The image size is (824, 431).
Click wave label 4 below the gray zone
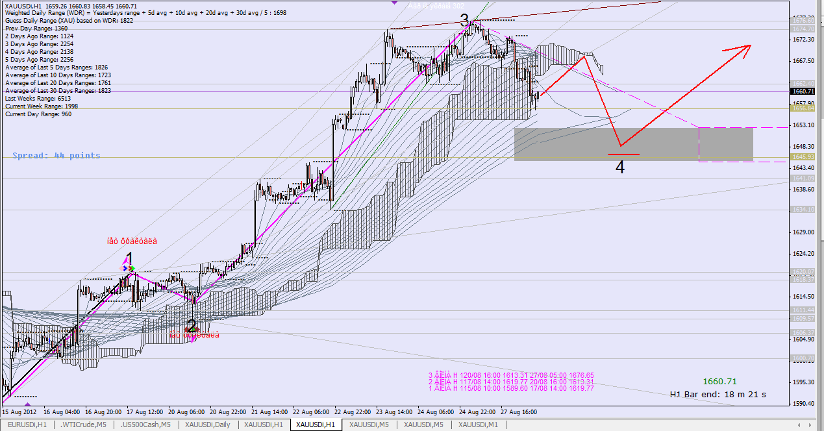pos(620,167)
